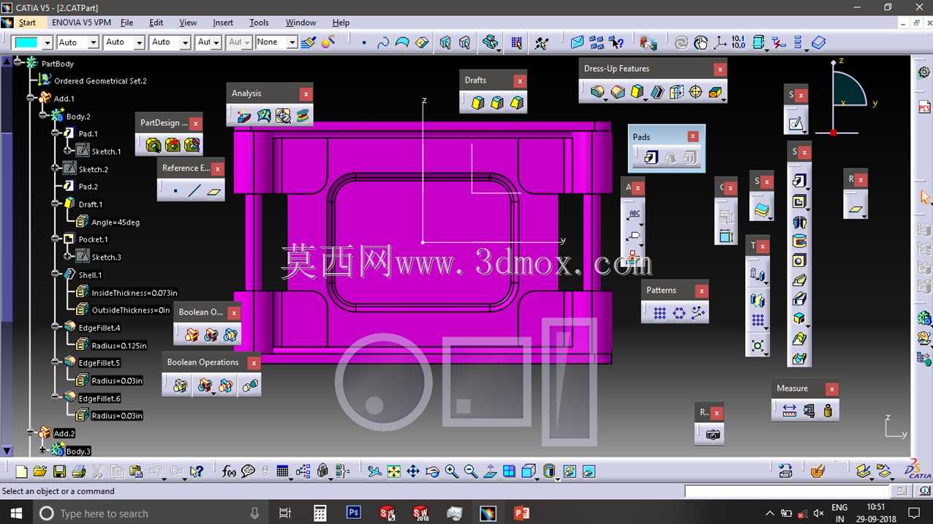Open the None layer dropdown
The width and height of the screenshot is (933, 524).
pos(292,42)
